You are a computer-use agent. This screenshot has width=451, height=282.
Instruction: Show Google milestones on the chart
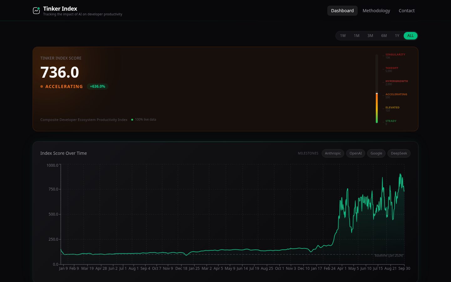pyautogui.click(x=376, y=153)
